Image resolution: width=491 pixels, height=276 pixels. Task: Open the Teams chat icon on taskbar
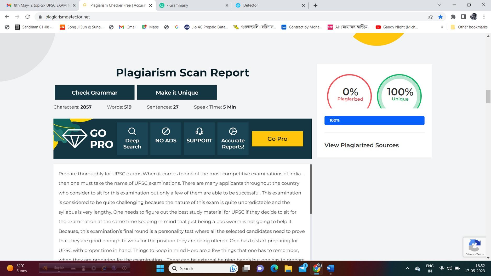[x=260, y=268]
